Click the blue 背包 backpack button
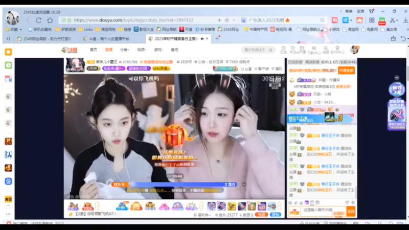The height and width of the screenshot is (230, 409). coord(275,215)
